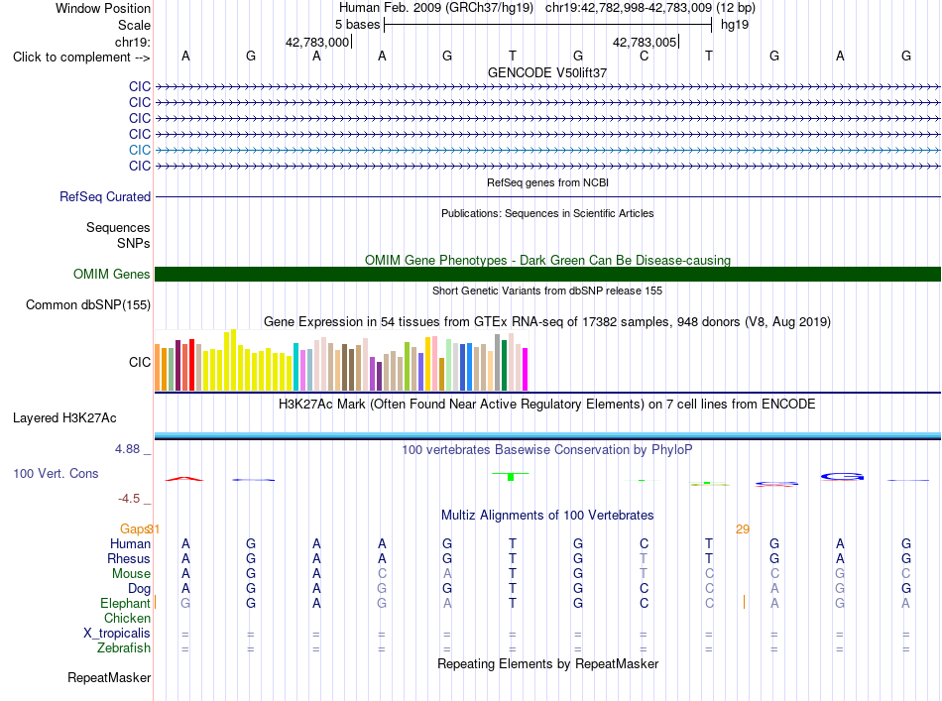The width and height of the screenshot is (942, 701).
Task: Select the Sequences track label
Action: point(118,228)
